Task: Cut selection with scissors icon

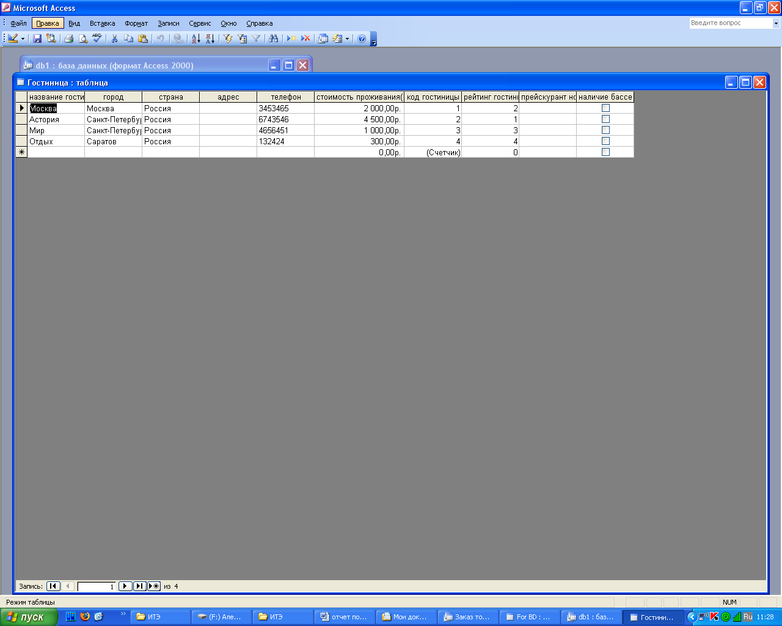Action: coord(114,39)
